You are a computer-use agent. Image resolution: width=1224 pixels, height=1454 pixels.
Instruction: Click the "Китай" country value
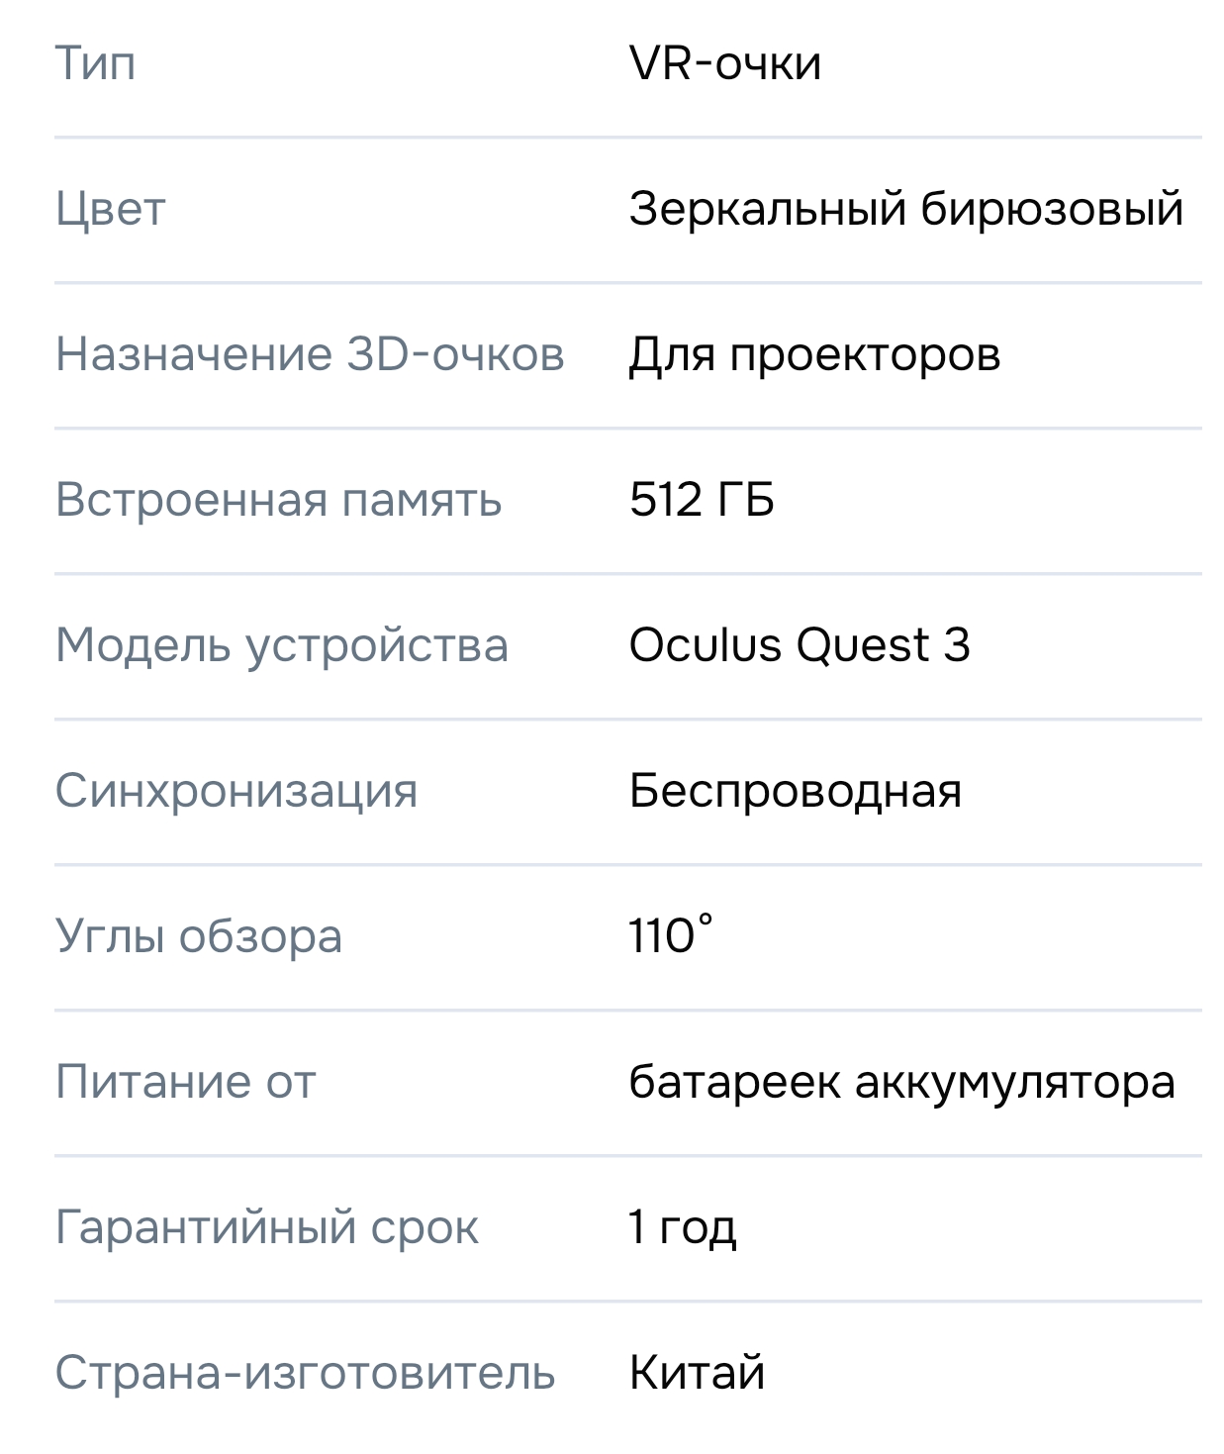click(697, 1373)
